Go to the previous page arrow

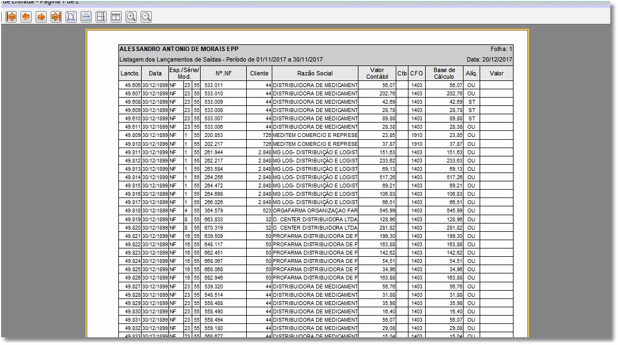[x=27, y=17]
